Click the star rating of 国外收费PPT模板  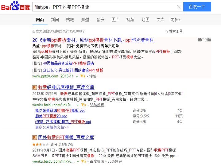point(41,145)
